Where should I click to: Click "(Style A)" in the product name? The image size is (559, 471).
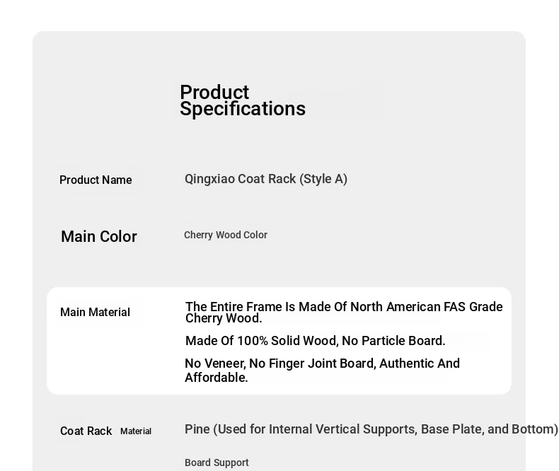(323, 179)
